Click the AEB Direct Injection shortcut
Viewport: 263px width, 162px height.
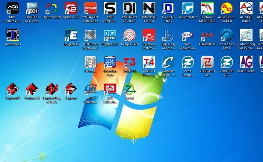[x=90, y=35]
